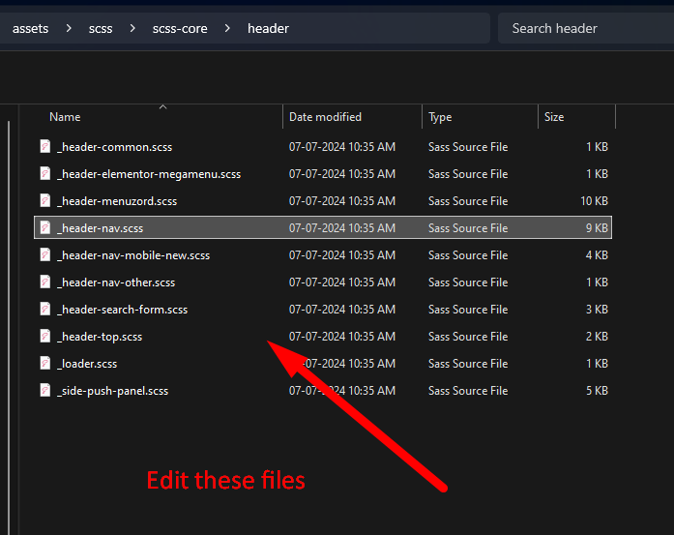Click the header breadcrumb segment
674x535 pixels.
click(268, 28)
